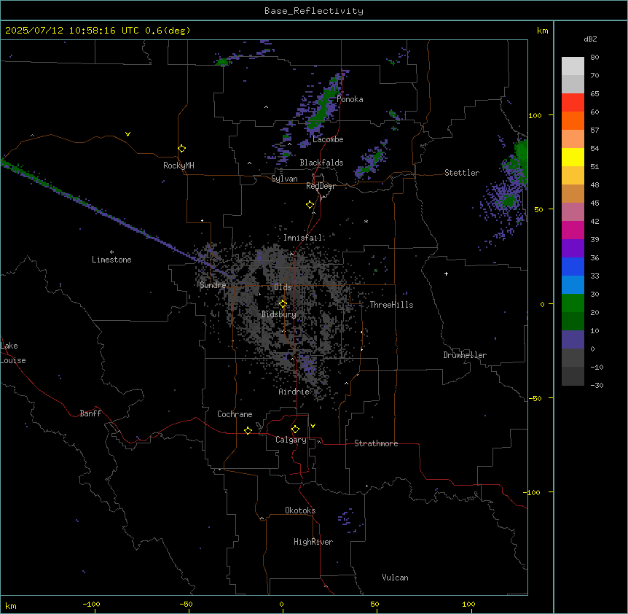The height and width of the screenshot is (614, 628).
Task: Click the RedDeer city label
Action: point(321,186)
